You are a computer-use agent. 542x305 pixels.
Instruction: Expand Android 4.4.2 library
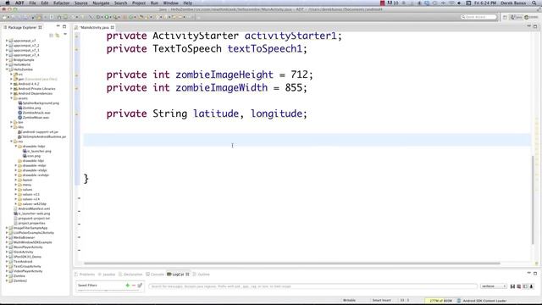click(11, 84)
